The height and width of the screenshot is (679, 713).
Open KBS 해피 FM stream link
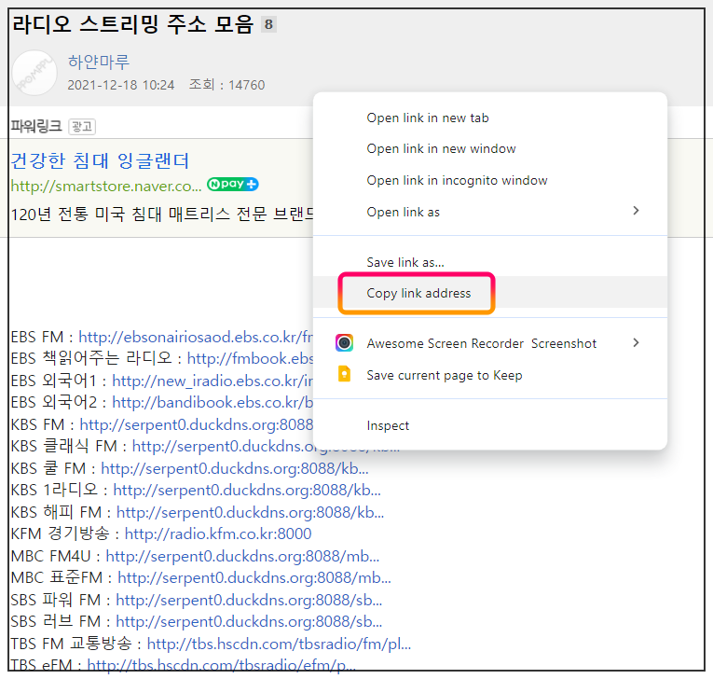pos(250,512)
